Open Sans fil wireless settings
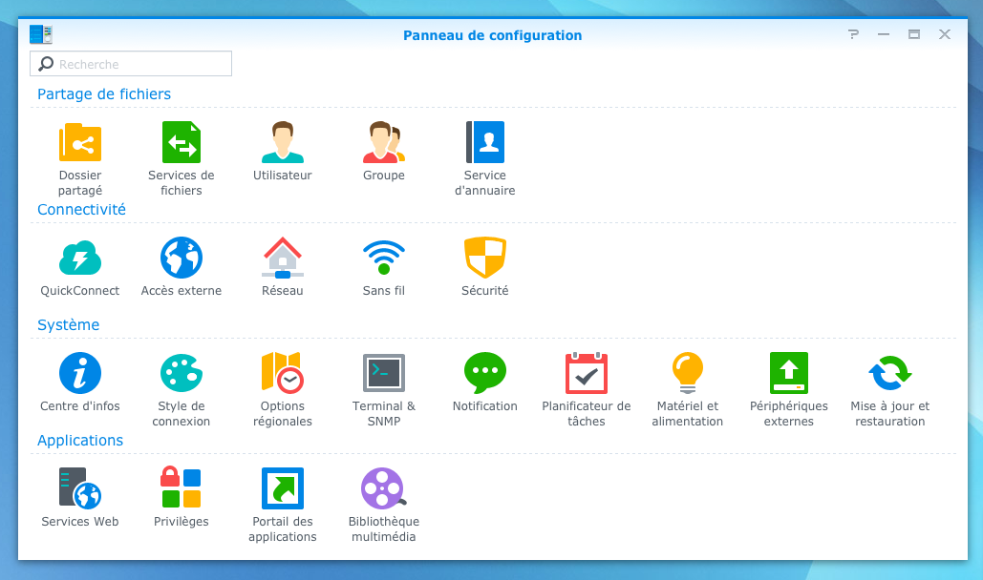The width and height of the screenshot is (983, 580). tap(384, 258)
